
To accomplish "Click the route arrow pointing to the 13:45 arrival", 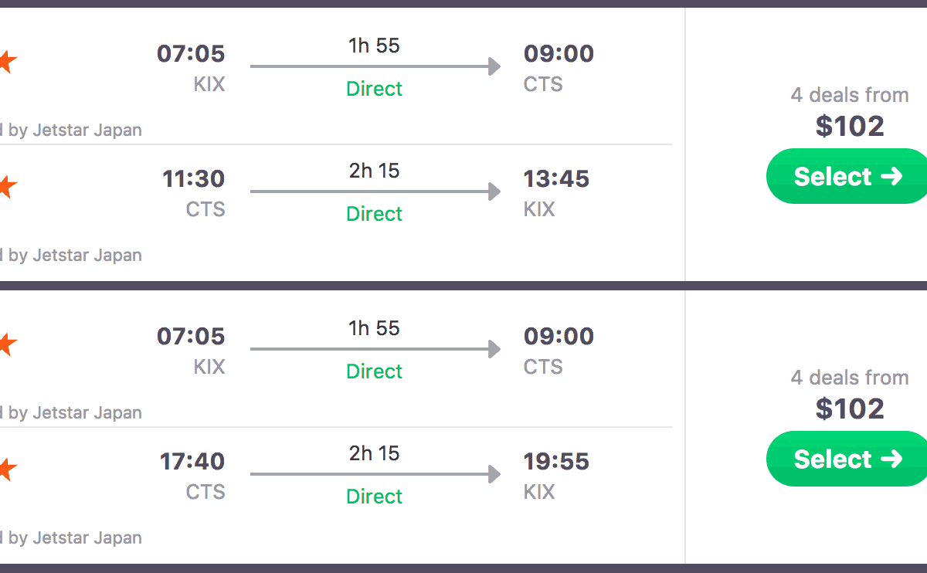I will click(x=375, y=192).
